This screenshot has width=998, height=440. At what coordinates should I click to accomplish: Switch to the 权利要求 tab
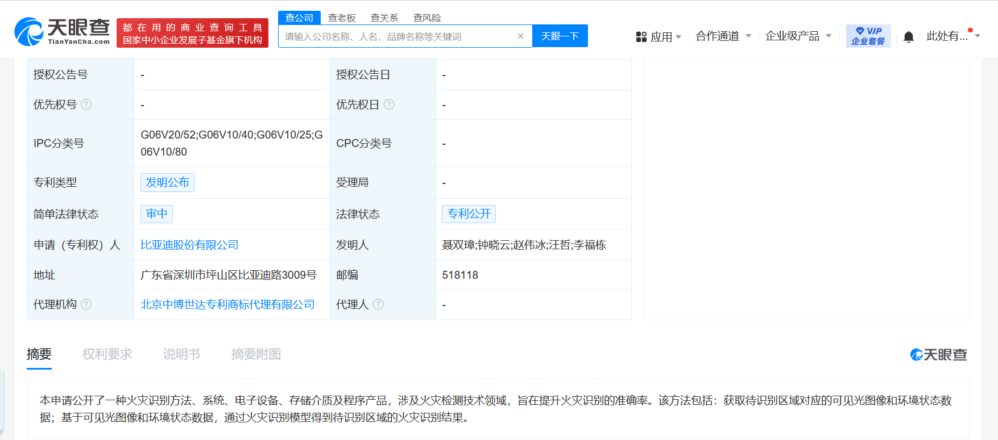coord(107,354)
